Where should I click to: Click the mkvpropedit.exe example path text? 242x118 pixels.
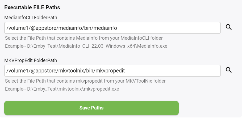(62, 89)
